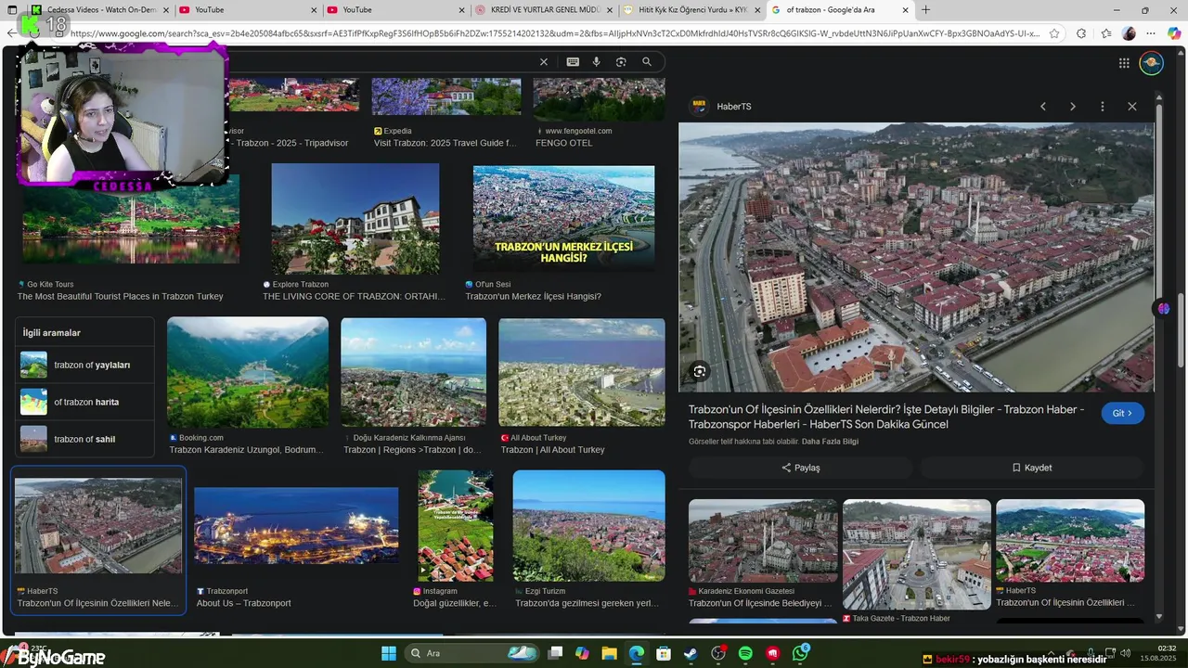Open the Copilot icon in browser toolbar
The height and width of the screenshot is (668, 1188).
point(1174,33)
